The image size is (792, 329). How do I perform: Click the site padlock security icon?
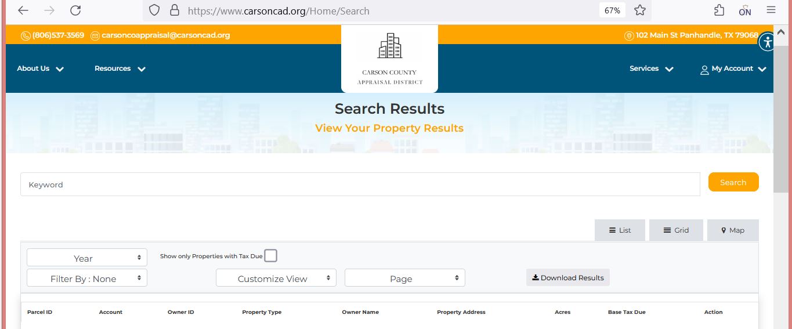click(174, 10)
